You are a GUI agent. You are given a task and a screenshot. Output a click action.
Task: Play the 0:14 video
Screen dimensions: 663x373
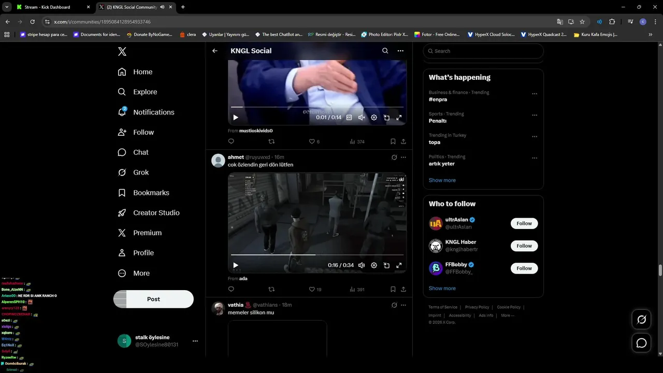[236, 118]
